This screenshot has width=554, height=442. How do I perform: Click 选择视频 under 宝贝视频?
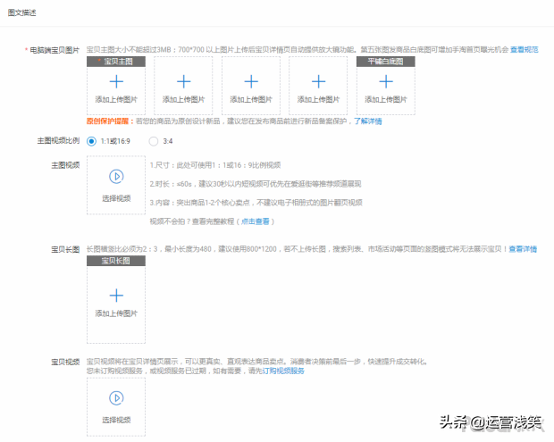[x=116, y=420]
